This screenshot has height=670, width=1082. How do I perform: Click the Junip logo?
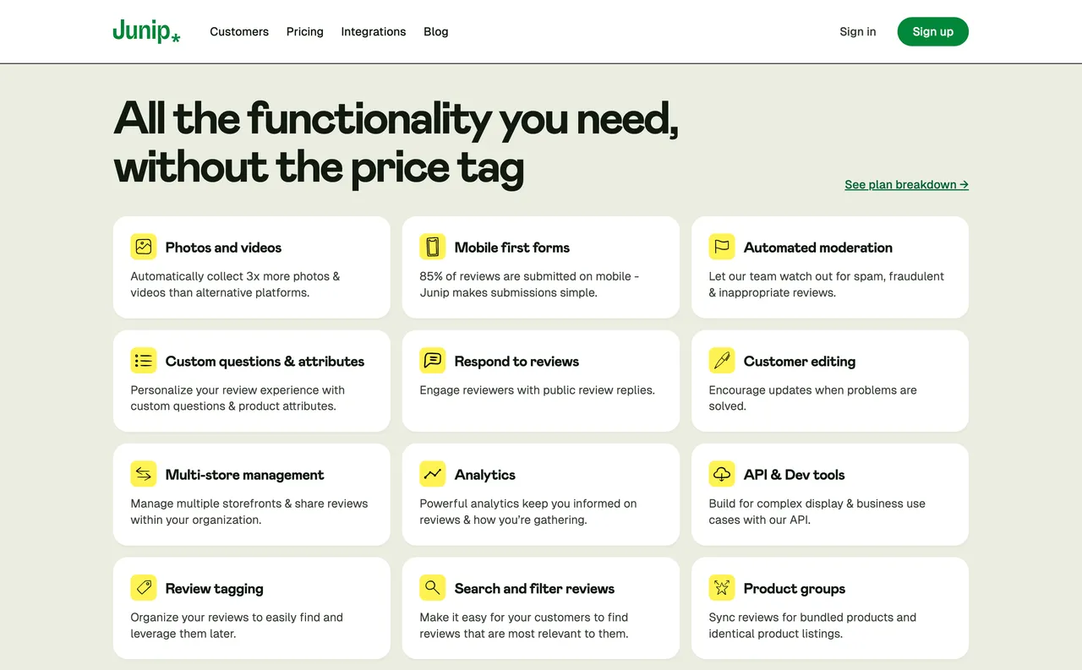pyautogui.click(x=146, y=31)
